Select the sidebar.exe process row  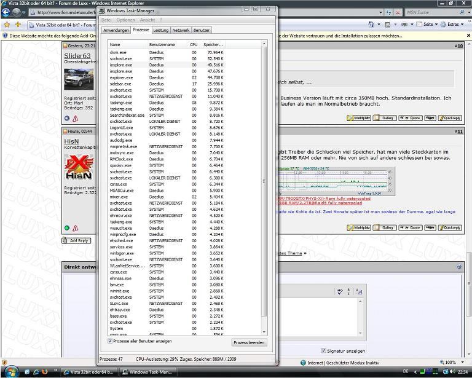(x=167, y=84)
